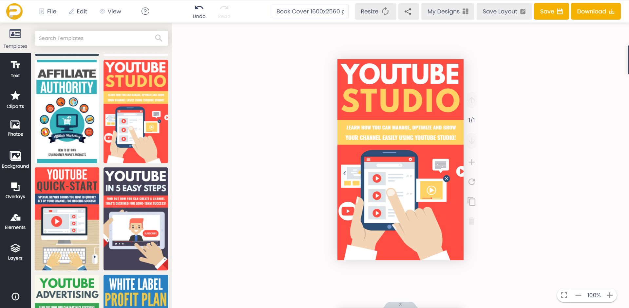Download the finished book cover

(x=595, y=11)
